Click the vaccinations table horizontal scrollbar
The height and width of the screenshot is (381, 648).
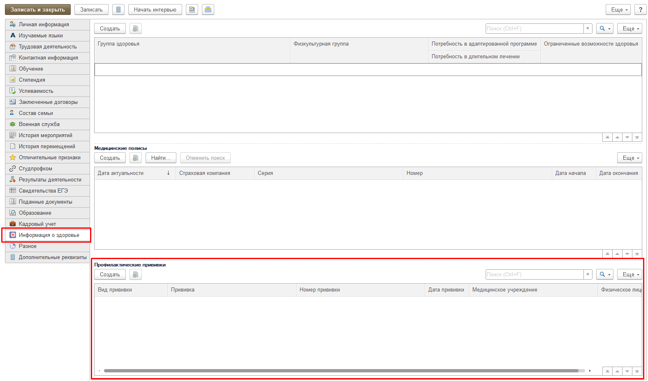[x=341, y=371]
